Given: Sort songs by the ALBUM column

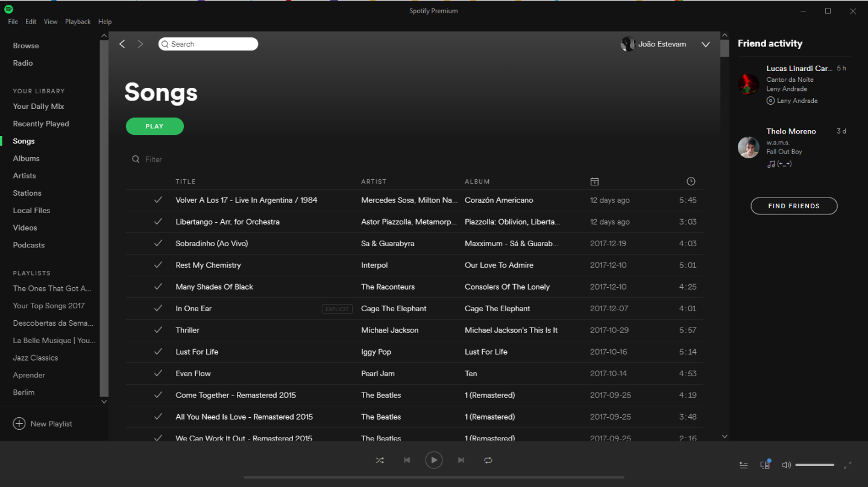Looking at the screenshot, I should coord(477,182).
